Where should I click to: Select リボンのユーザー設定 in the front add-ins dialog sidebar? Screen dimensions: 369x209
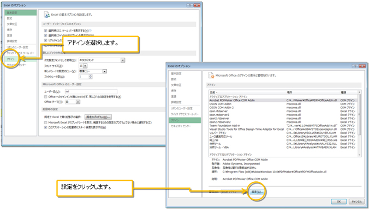(185, 108)
